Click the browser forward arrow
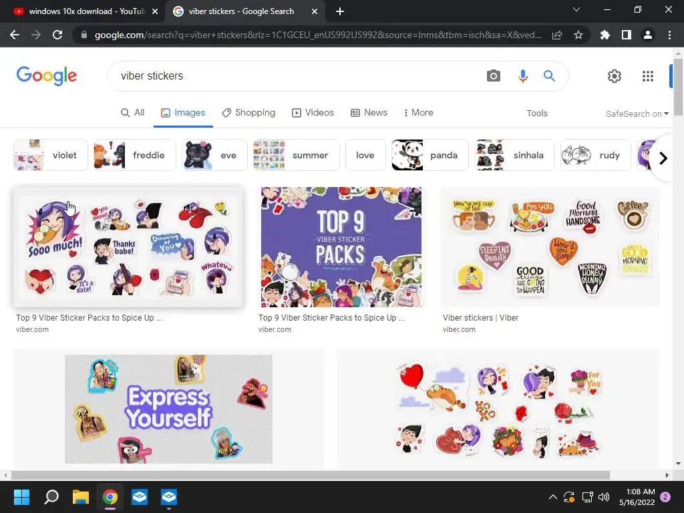The width and height of the screenshot is (684, 513). point(36,35)
